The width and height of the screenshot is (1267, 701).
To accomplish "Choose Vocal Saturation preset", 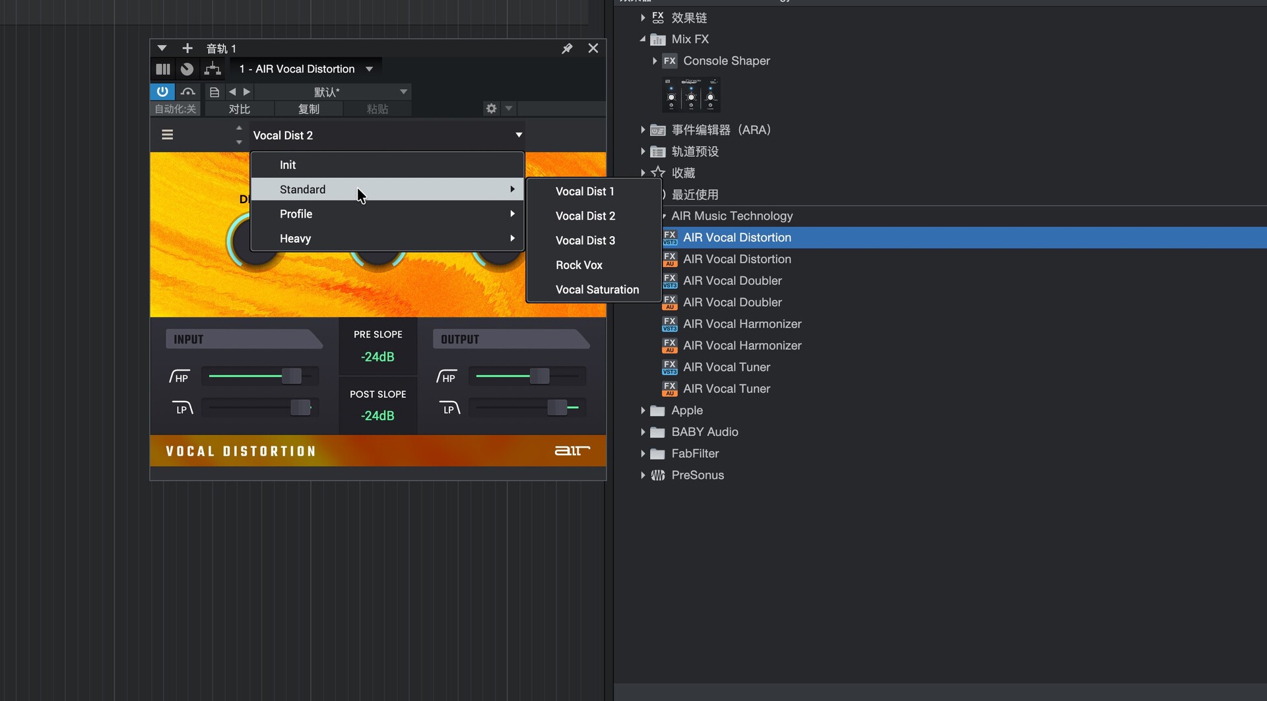I will (x=597, y=290).
